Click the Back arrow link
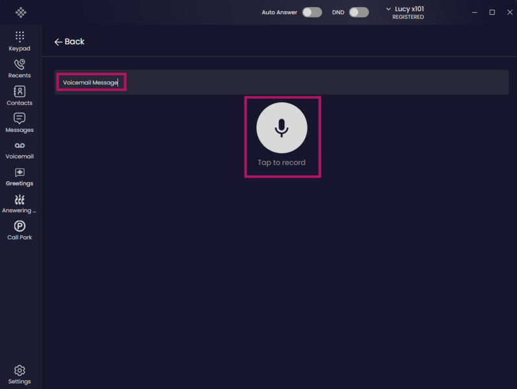 pos(69,42)
